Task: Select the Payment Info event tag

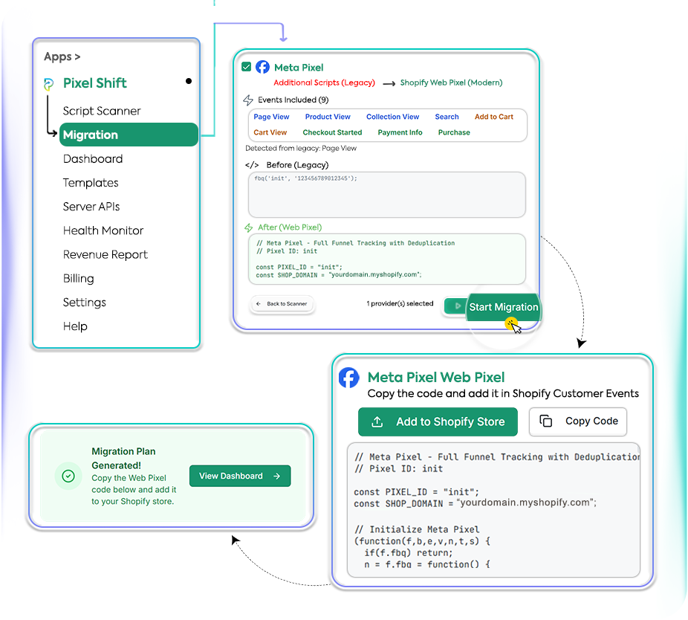Action: [x=400, y=132]
